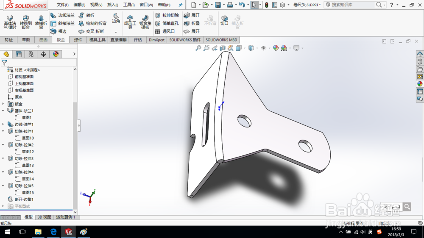
Task: Select the 交叉-折断 tool
Action: [x=91, y=31]
